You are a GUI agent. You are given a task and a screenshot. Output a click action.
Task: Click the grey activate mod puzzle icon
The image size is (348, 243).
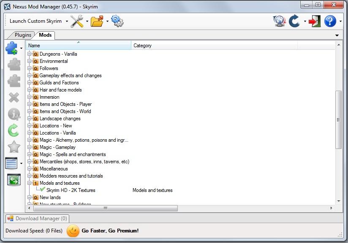click(14, 65)
